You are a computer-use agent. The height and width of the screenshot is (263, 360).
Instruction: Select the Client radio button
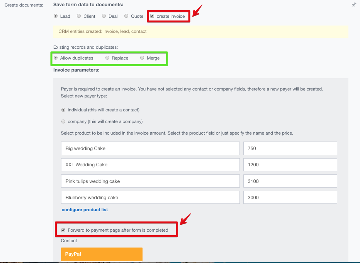(79, 16)
